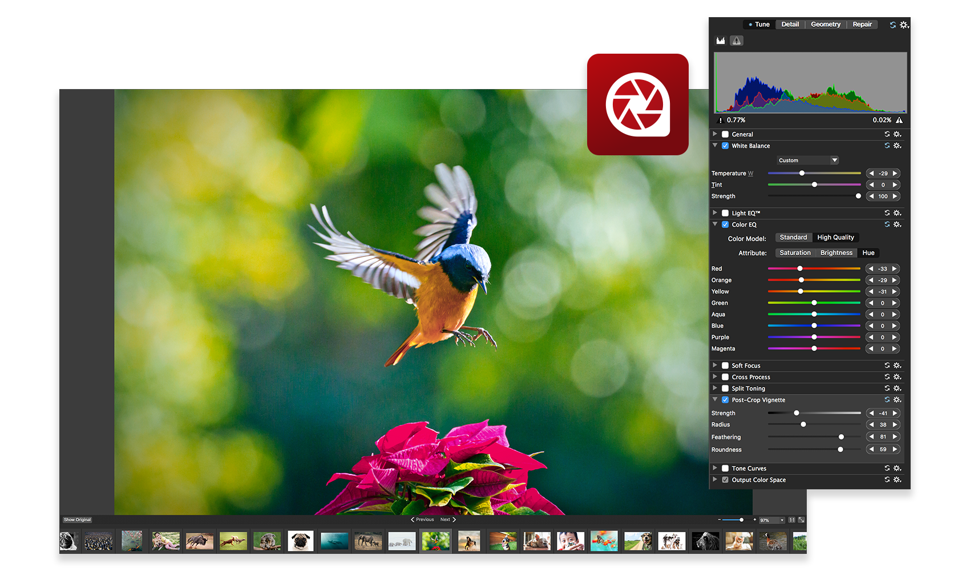This screenshot has height=571, width=970.
Task: Select the Saturation attribute button
Action: pyautogui.click(x=795, y=253)
